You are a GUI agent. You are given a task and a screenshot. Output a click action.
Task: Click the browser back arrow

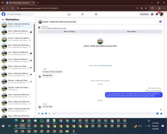(3, 8)
